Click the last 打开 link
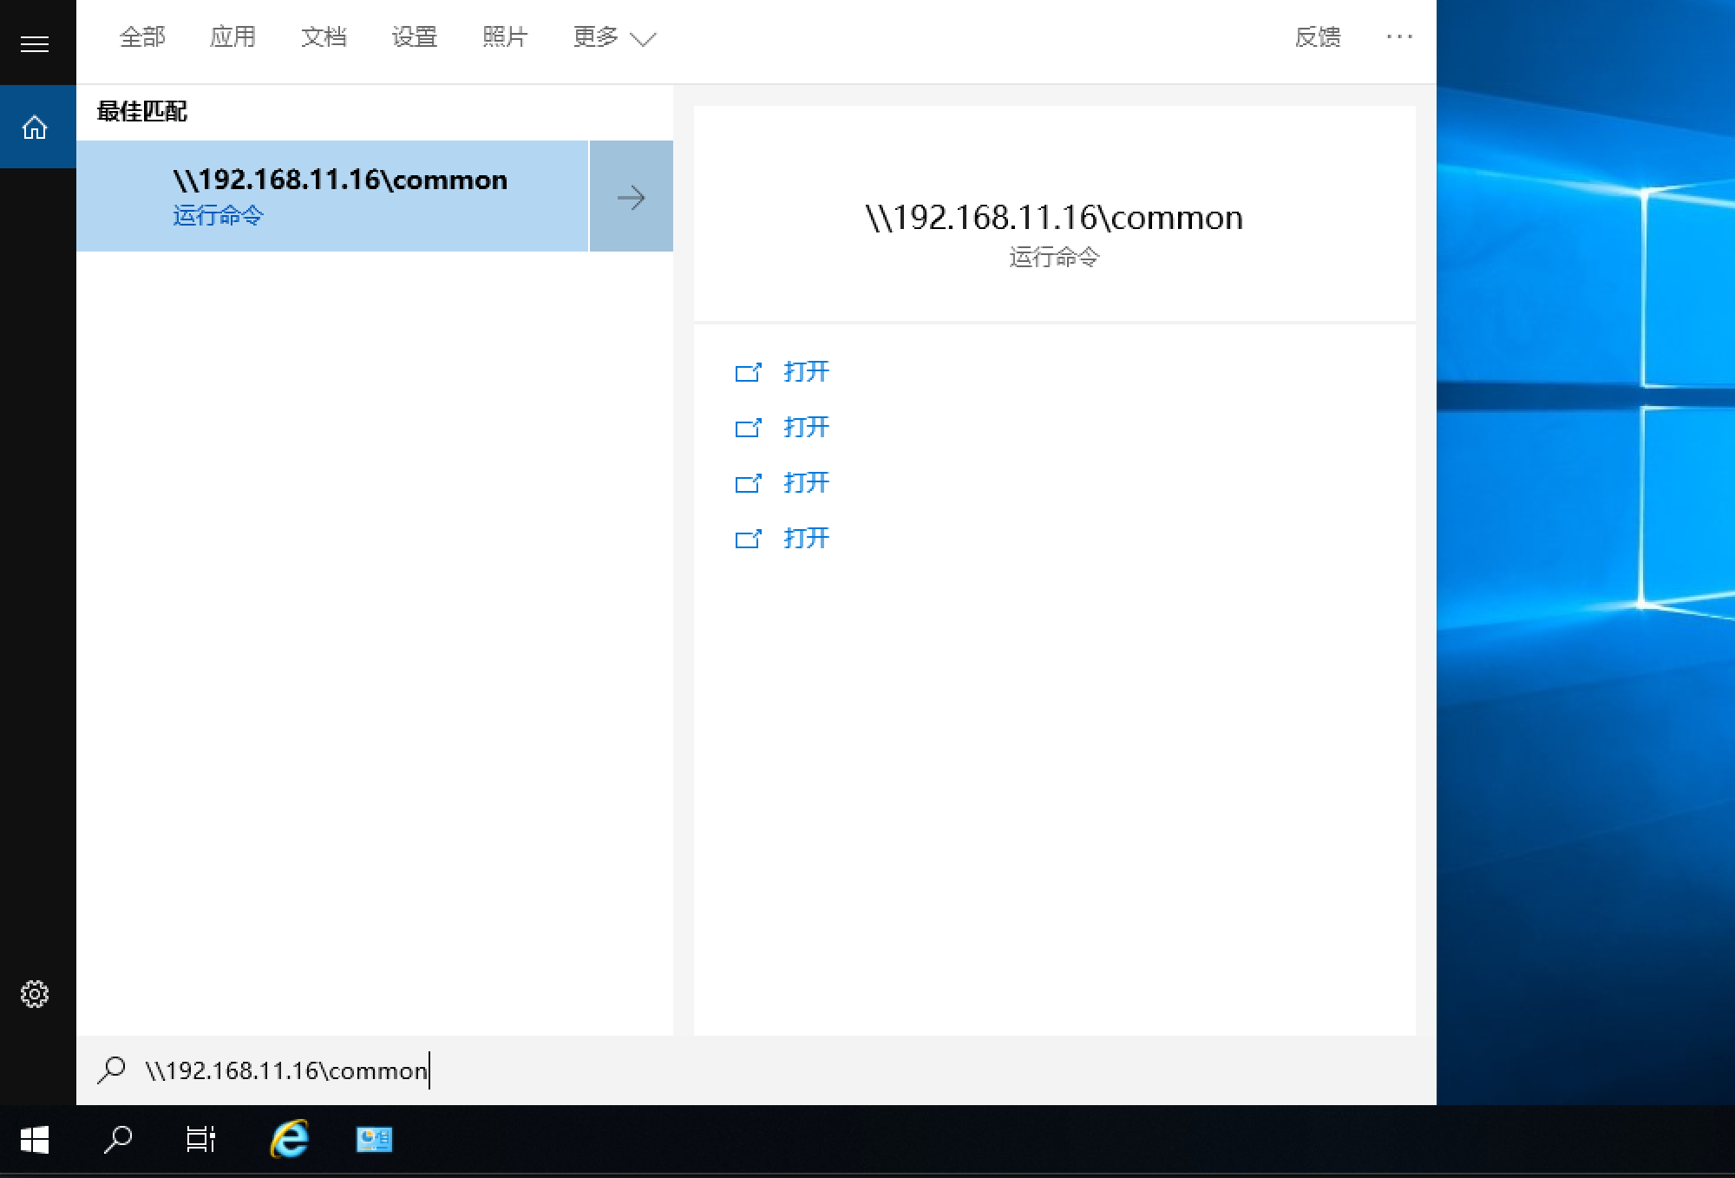 805,539
